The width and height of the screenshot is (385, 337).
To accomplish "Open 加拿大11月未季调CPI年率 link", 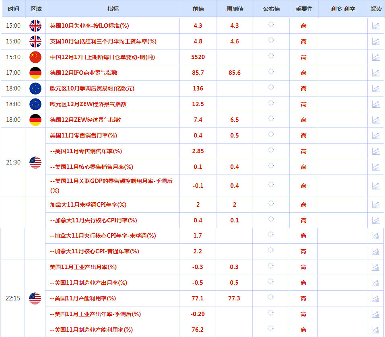I will (88, 205).
